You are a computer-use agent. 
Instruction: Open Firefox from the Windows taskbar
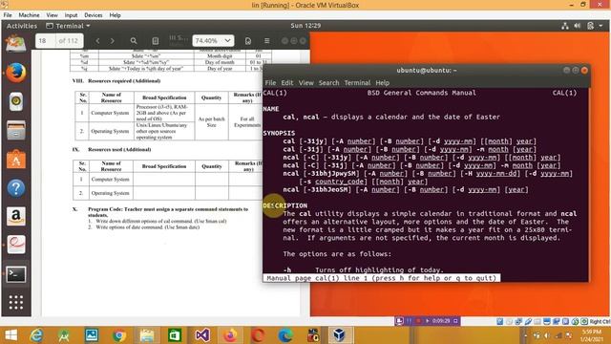coord(230,335)
